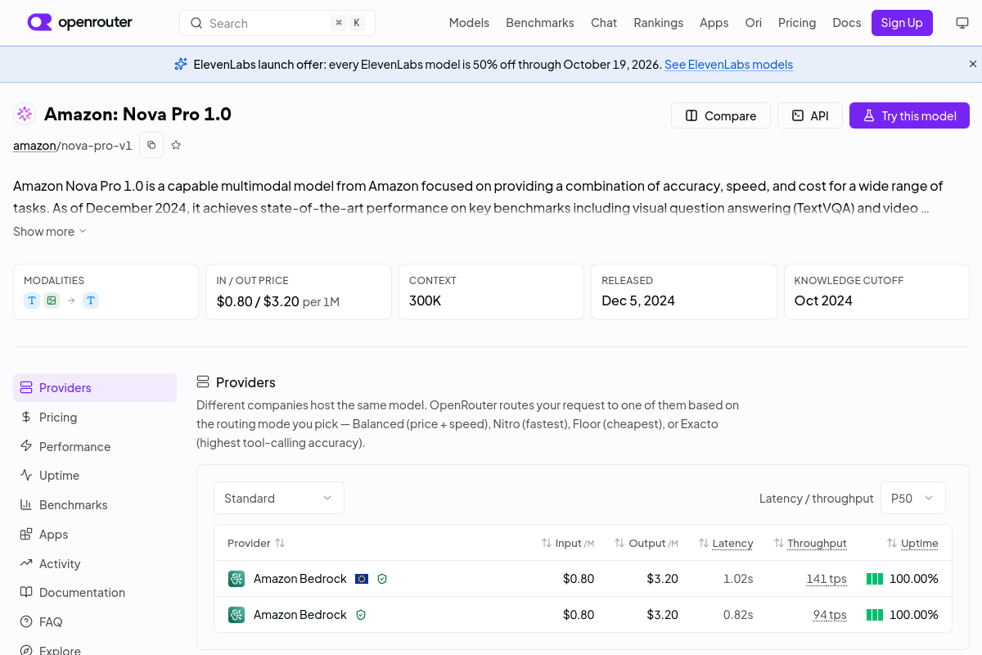982x655 pixels.
Task: Click the 1.02s latency value
Action: (738, 579)
